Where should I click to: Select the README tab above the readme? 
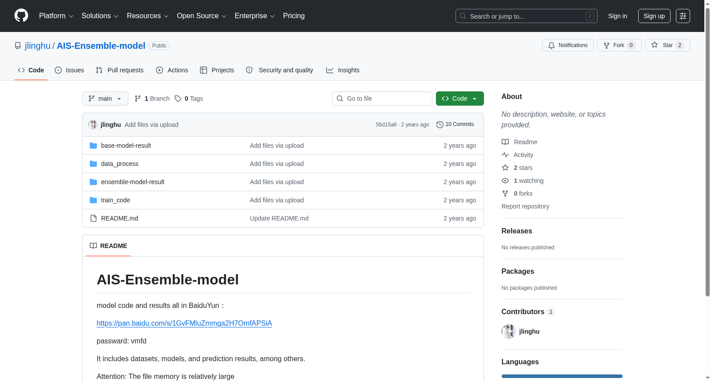click(x=108, y=246)
